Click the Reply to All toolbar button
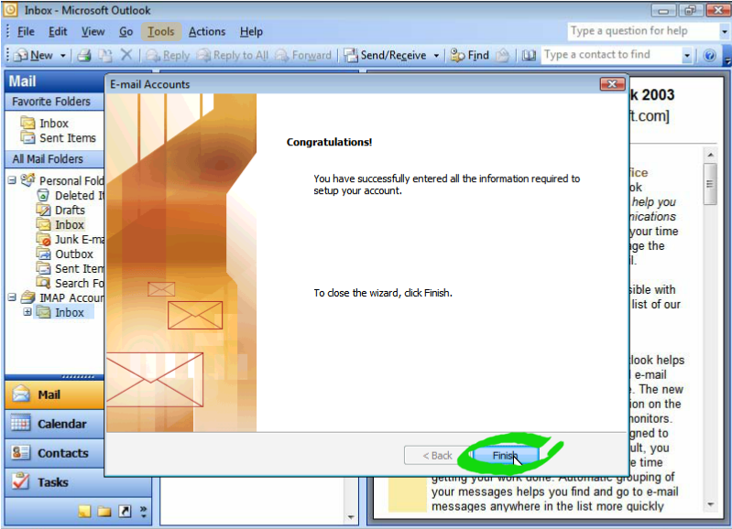 233,56
